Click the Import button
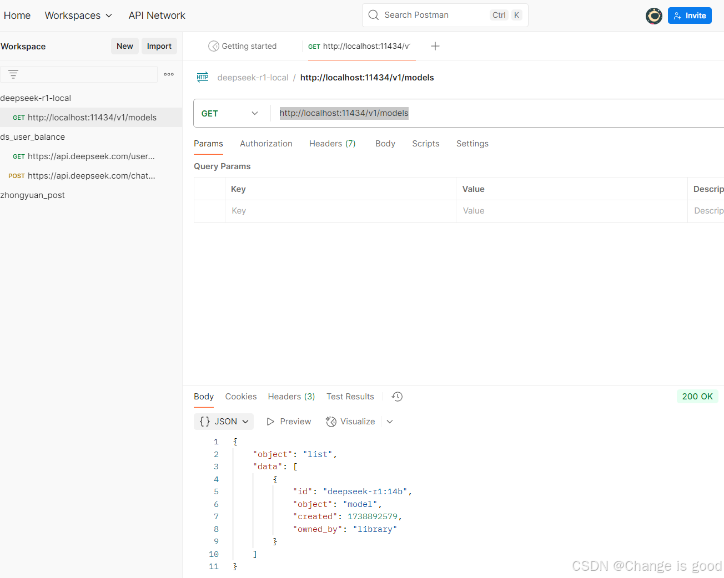 (159, 46)
